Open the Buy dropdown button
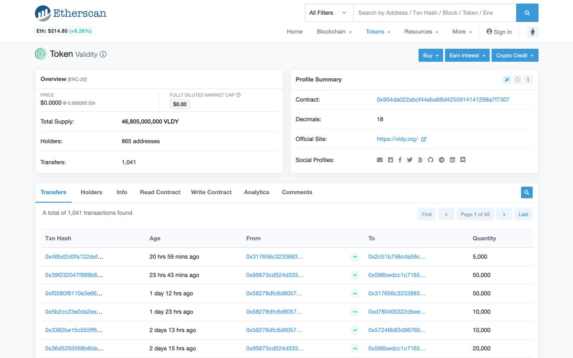The image size is (573, 358). click(x=431, y=55)
